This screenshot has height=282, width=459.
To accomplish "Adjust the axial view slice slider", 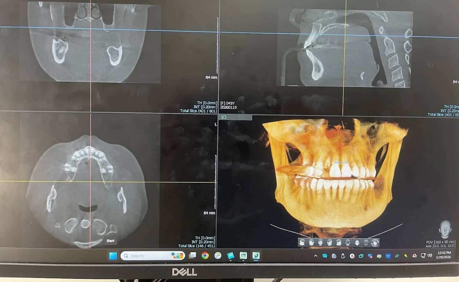I will point(216,181).
